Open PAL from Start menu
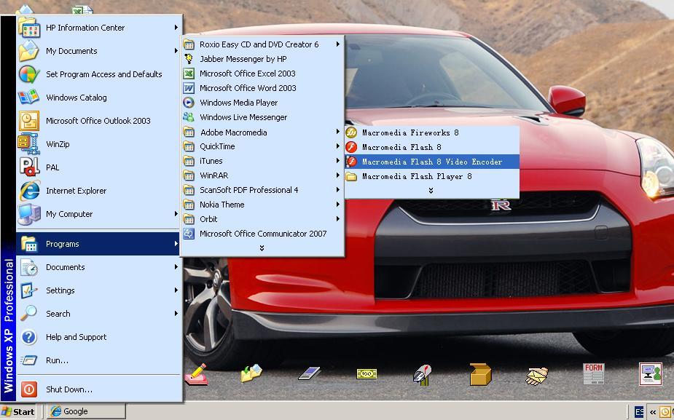This screenshot has width=674, height=420. click(98, 167)
